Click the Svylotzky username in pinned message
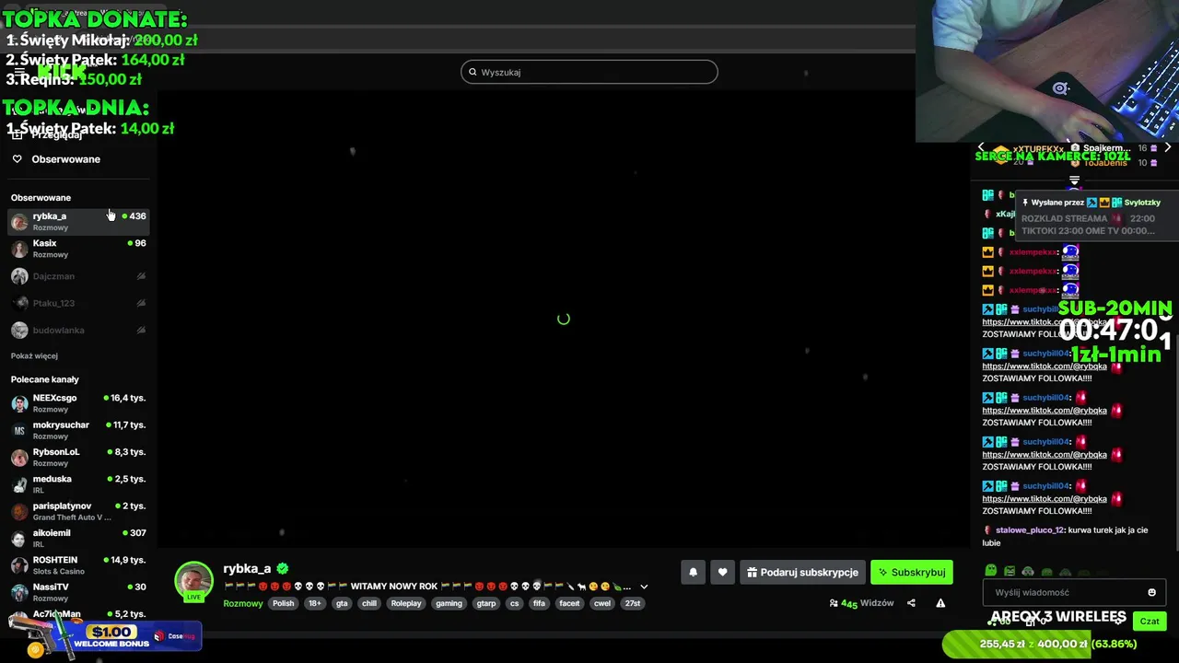The width and height of the screenshot is (1179, 663). point(1142,203)
